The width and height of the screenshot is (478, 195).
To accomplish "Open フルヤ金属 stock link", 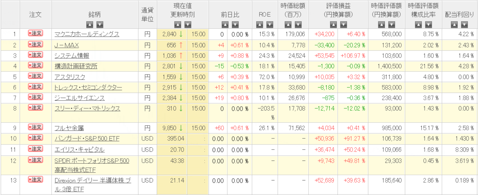I will tap(69, 128).
